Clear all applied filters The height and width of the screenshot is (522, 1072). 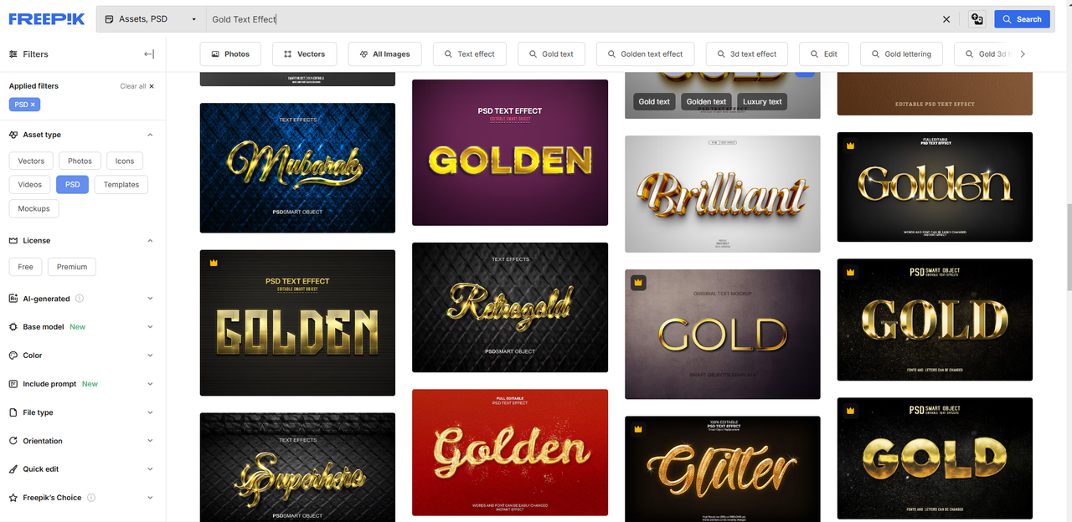point(137,86)
